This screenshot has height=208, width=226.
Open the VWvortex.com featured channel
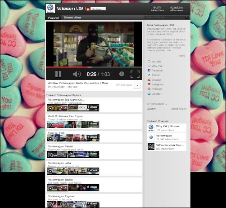tap(170, 145)
